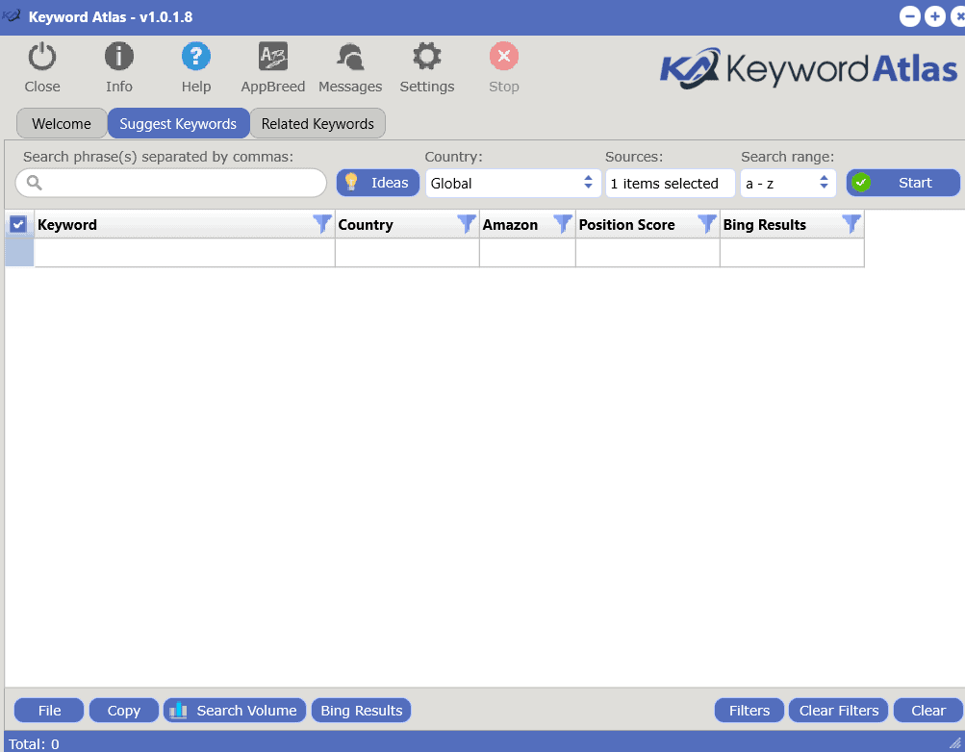Open the Country dropdown set to Global

coord(513,183)
